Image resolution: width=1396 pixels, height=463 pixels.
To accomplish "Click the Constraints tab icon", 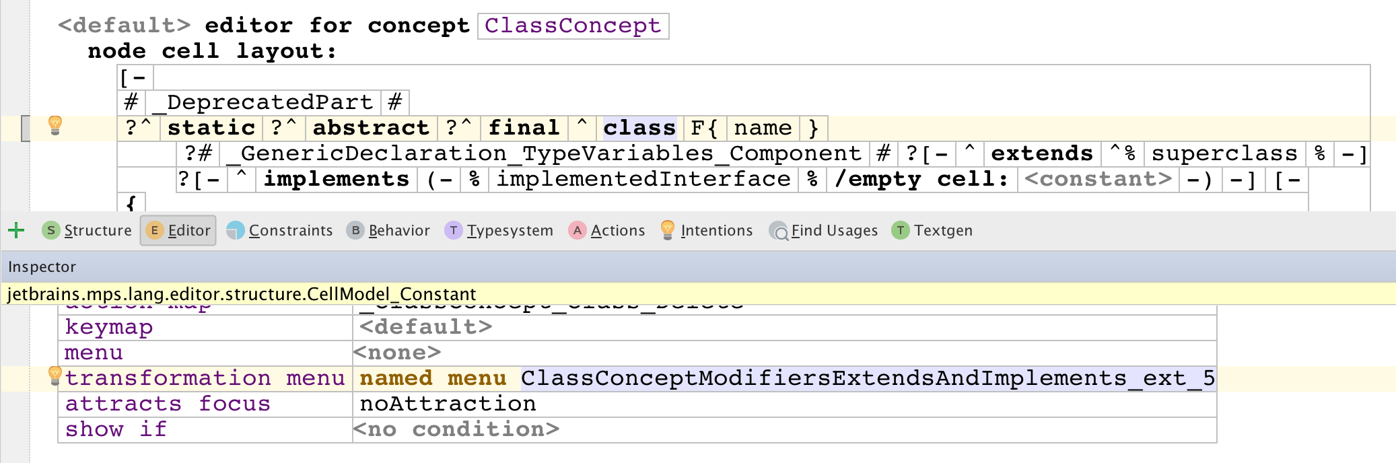I will [x=236, y=231].
